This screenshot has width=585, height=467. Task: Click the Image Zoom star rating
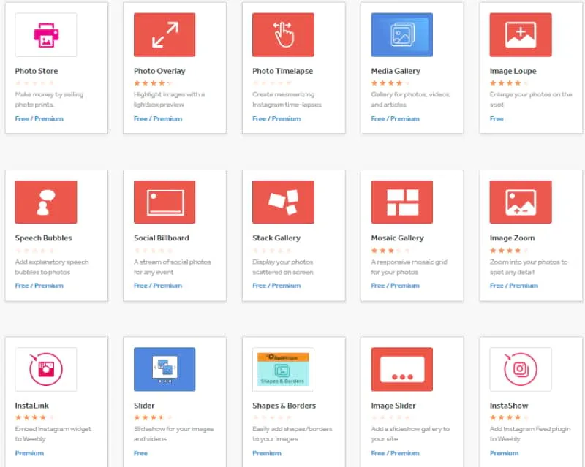click(x=509, y=250)
